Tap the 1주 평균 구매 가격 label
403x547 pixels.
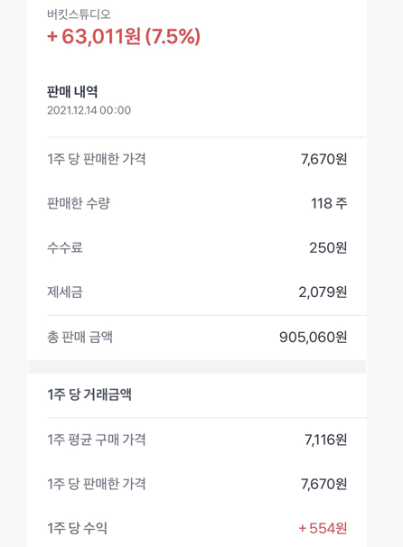97,440
